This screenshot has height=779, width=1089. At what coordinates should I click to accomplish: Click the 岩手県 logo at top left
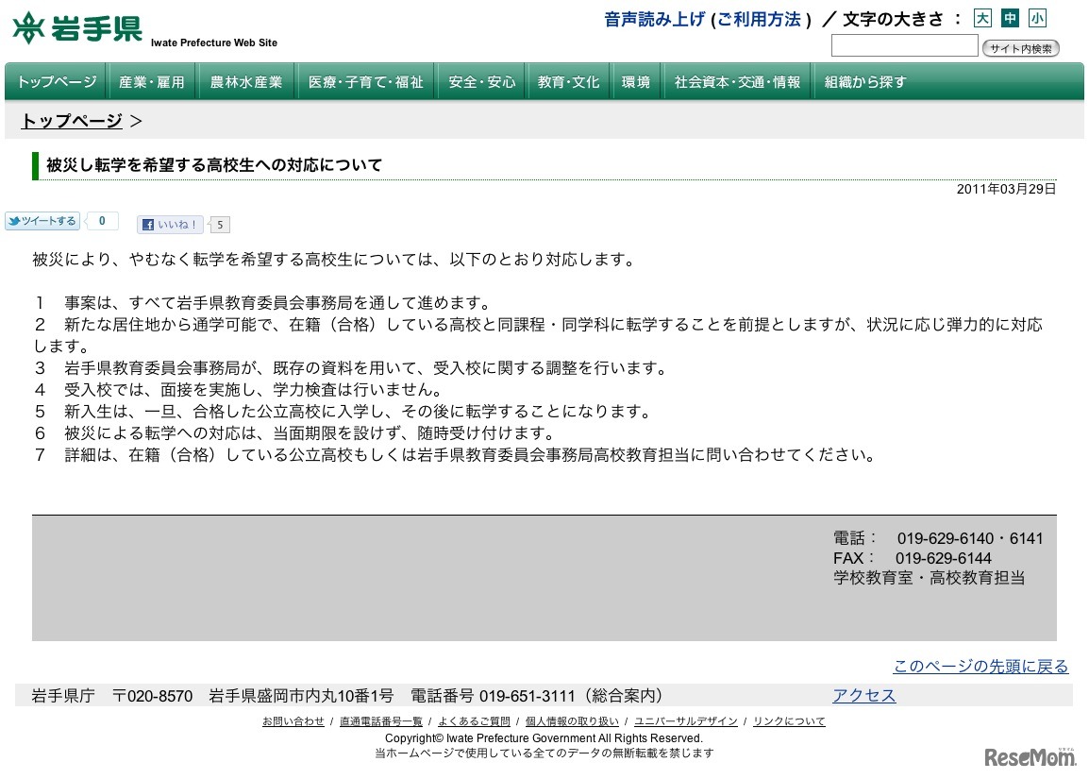(x=77, y=27)
